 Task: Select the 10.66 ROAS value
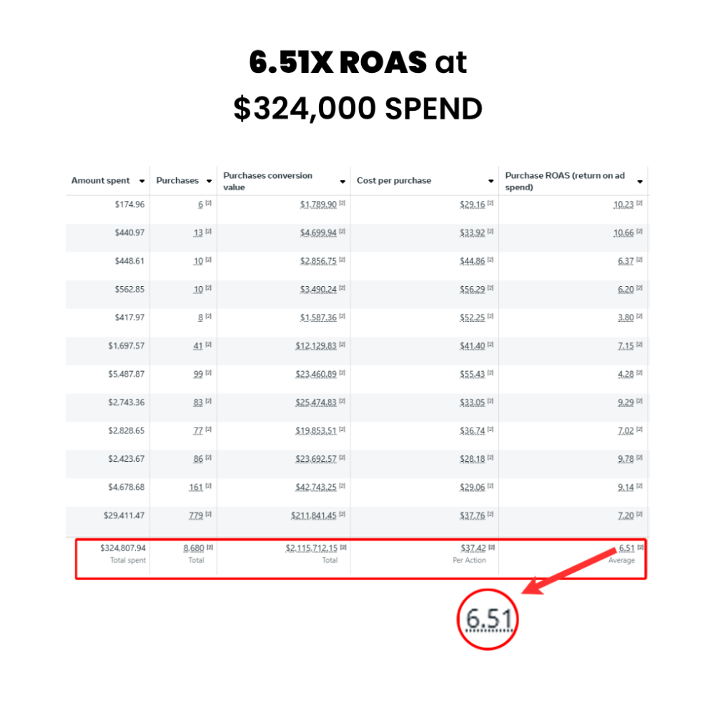(623, 232)
